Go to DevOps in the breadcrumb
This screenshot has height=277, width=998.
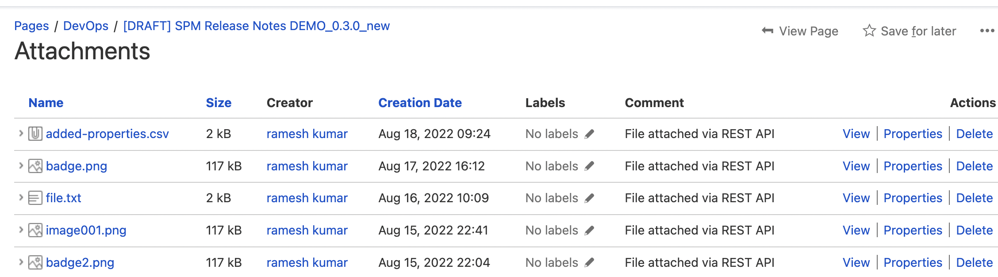tap(86, 26)
